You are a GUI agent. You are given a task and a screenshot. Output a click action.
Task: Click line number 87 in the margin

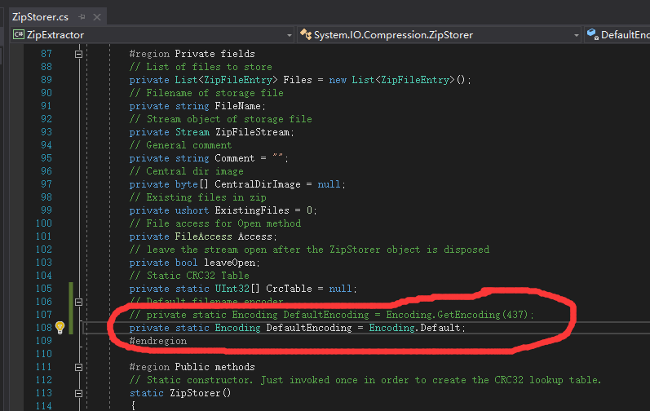click(46, 54)
